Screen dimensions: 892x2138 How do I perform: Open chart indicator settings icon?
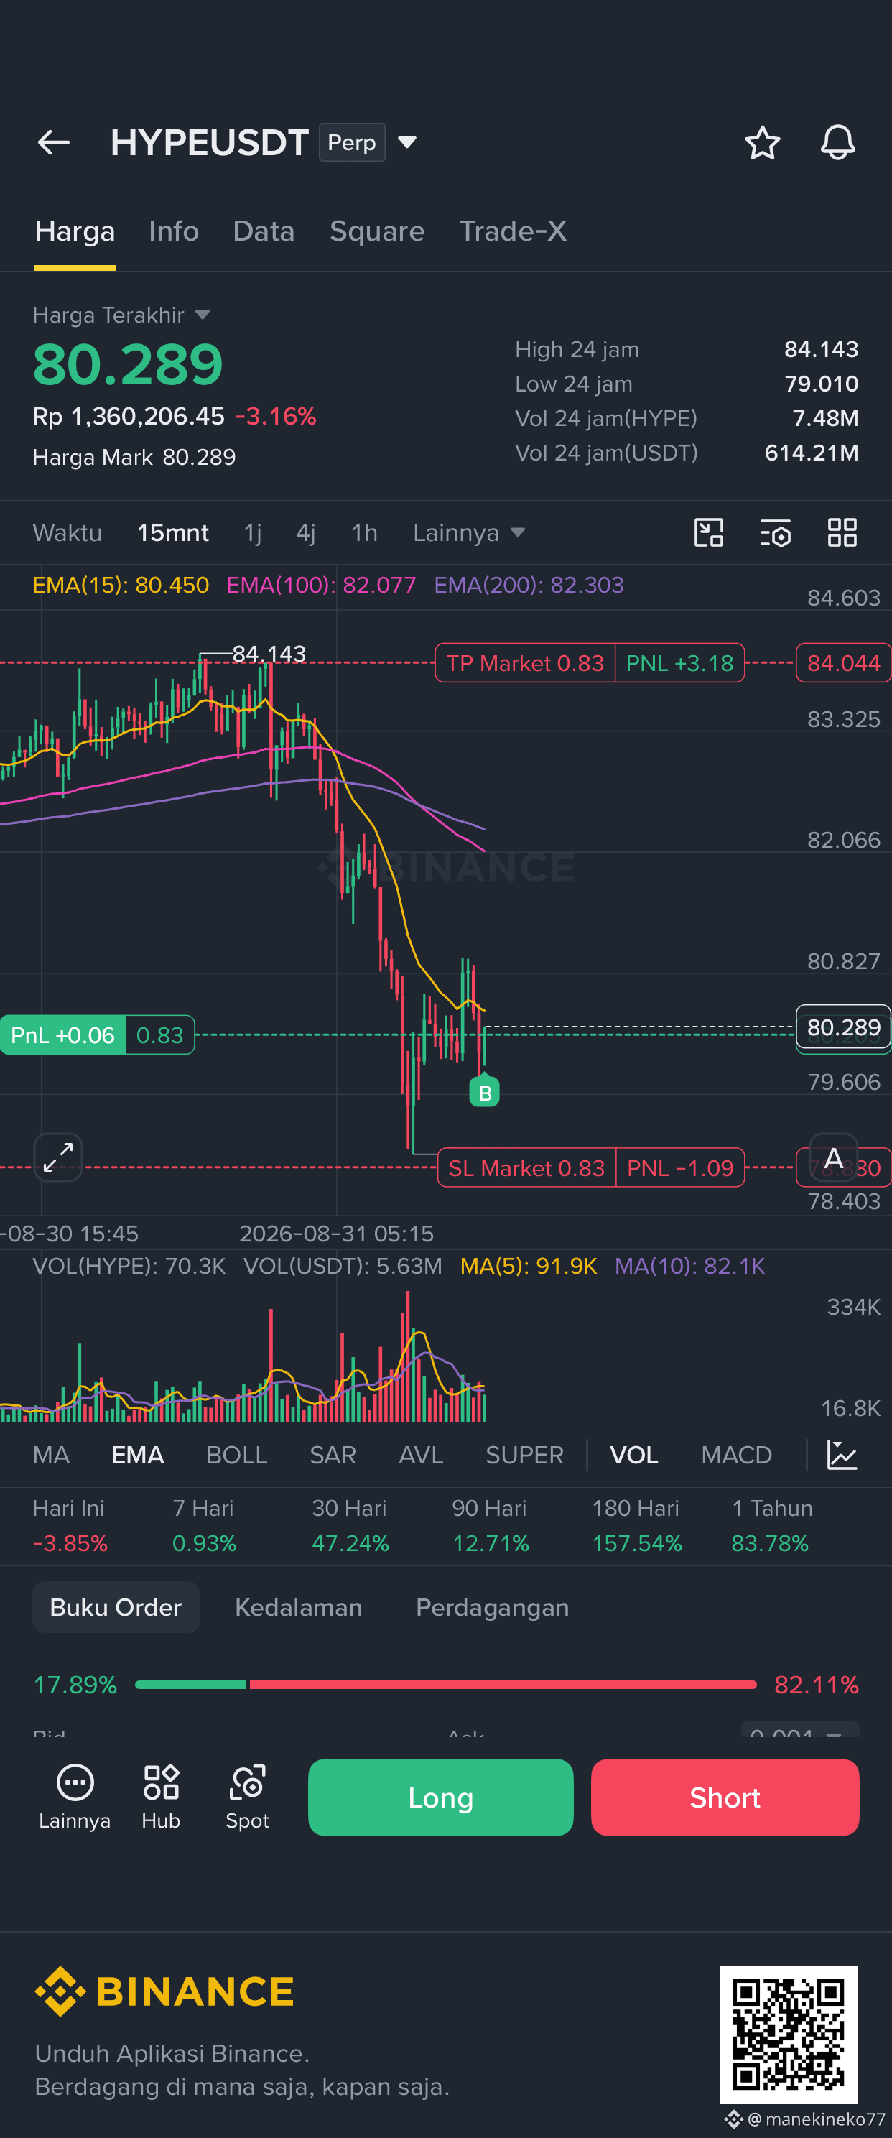click(775, 532)
